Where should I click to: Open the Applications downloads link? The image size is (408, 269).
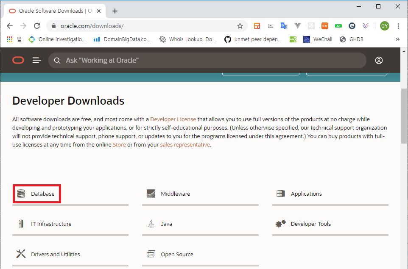306,194
